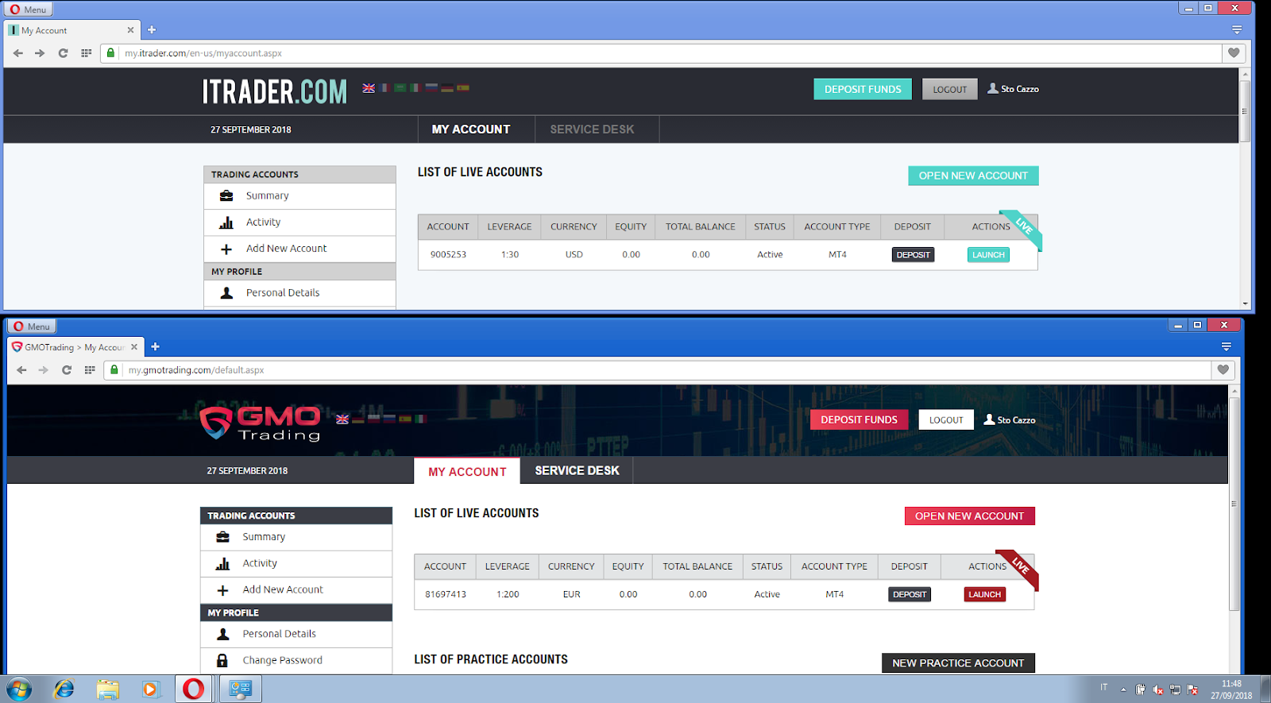Open Personal Details in the GMO Trading sidebar
1271x703 pixels.
pos(296,634)
